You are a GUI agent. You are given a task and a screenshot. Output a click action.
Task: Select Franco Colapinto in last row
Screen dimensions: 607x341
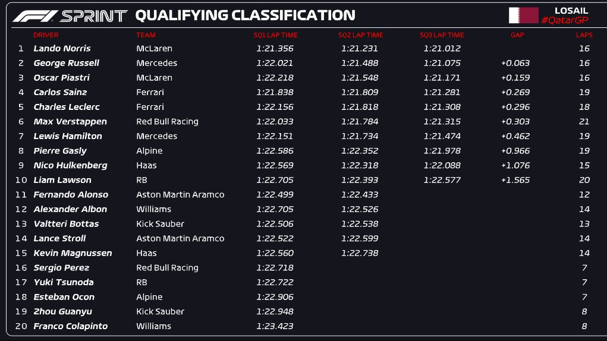(x=71, y=326)
